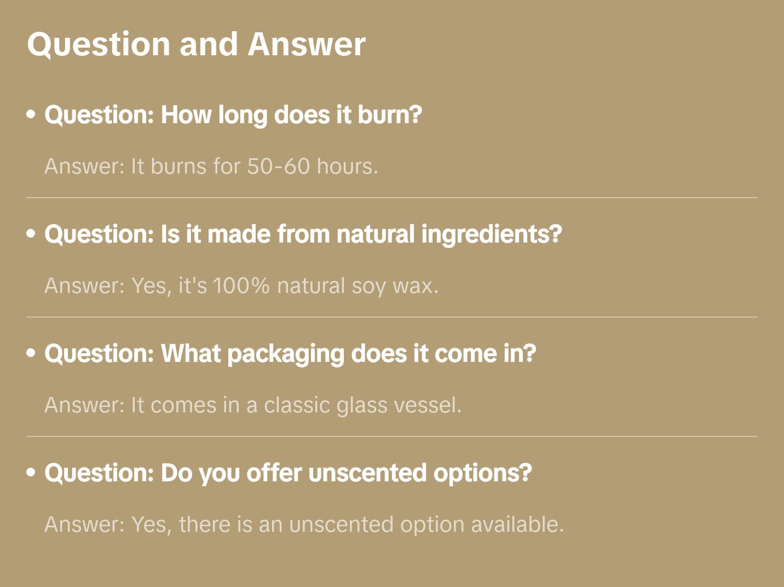The height and width of the screenshot is (587, 784).
Task: Expand the 'How long does it burn?' question
Action: 233,115
